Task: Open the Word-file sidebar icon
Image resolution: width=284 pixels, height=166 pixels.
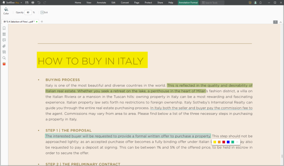Action: pos(4,52)
